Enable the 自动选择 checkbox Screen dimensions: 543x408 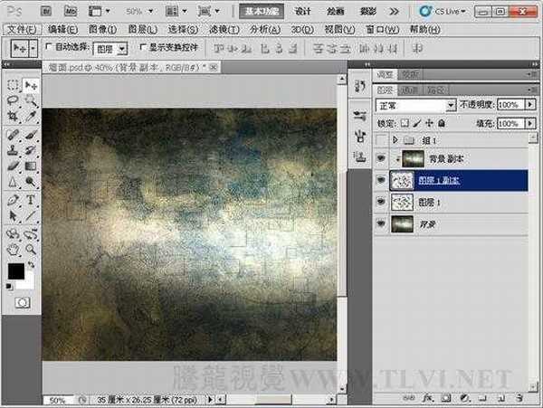pos(49,46)
